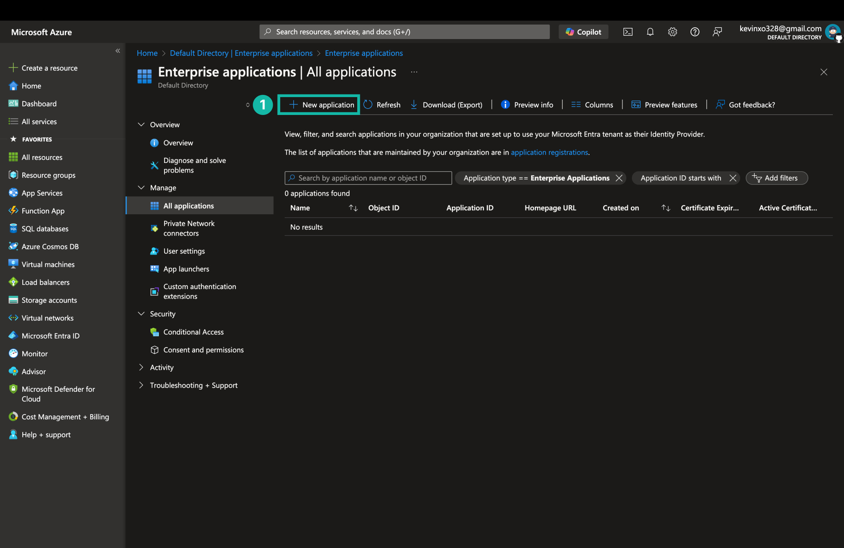Viewport: 844px width, 548px height.
Task: Click Home breadcrumb link
Action: click(x=147, y=53)
